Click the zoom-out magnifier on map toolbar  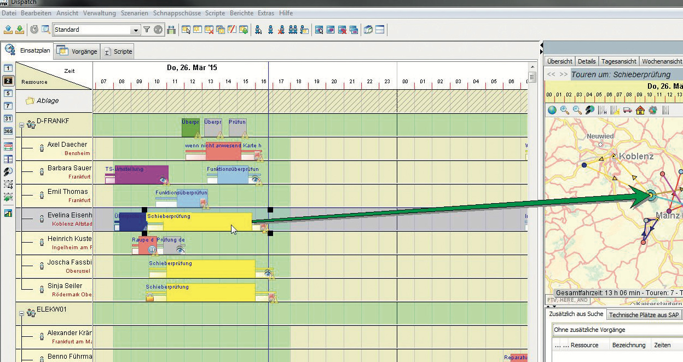[x=577, y=110]
